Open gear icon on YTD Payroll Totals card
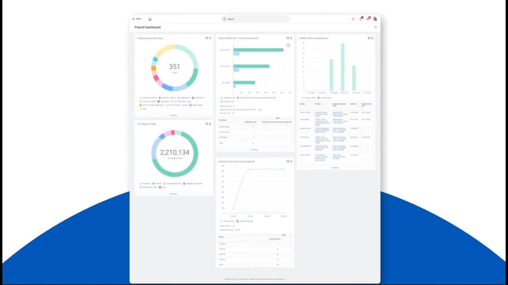Viewport: 508px width, 285px height. point(210,124)
